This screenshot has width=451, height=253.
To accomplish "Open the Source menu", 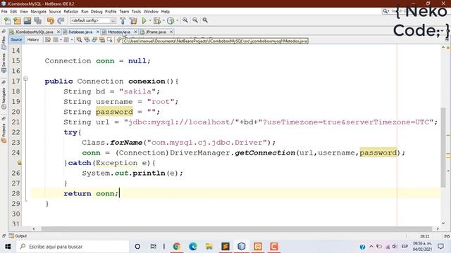I will 55,11.
